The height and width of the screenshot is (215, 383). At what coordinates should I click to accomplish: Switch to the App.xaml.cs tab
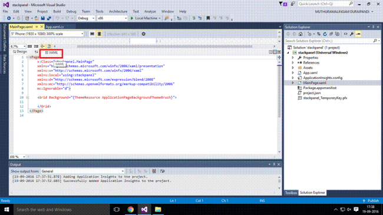55,27
